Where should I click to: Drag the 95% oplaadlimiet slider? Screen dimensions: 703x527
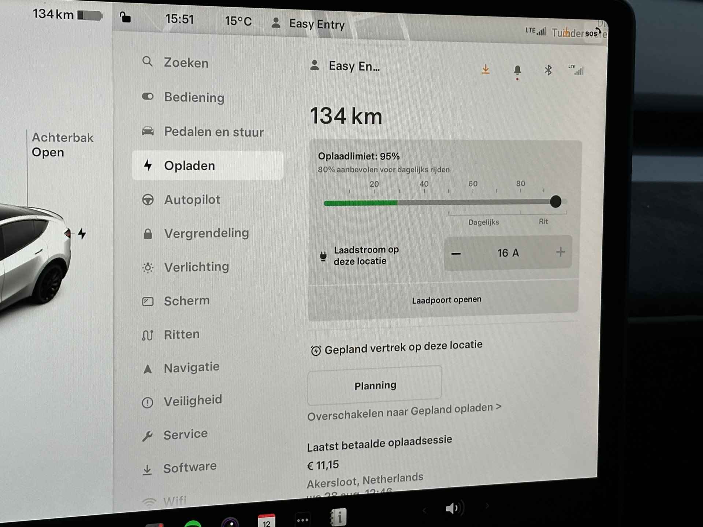click(x=555, y=201)
